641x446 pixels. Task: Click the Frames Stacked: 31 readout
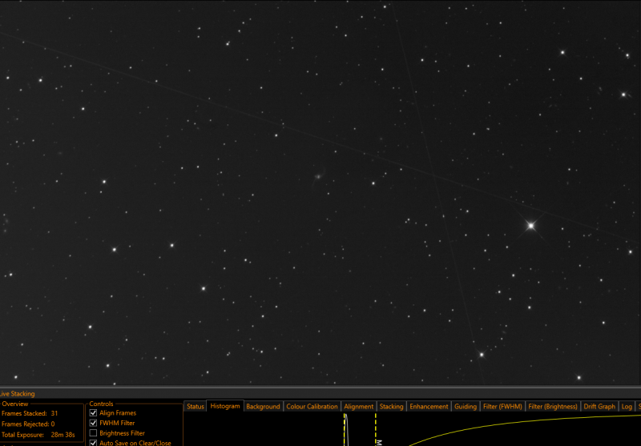click(30, 413)
